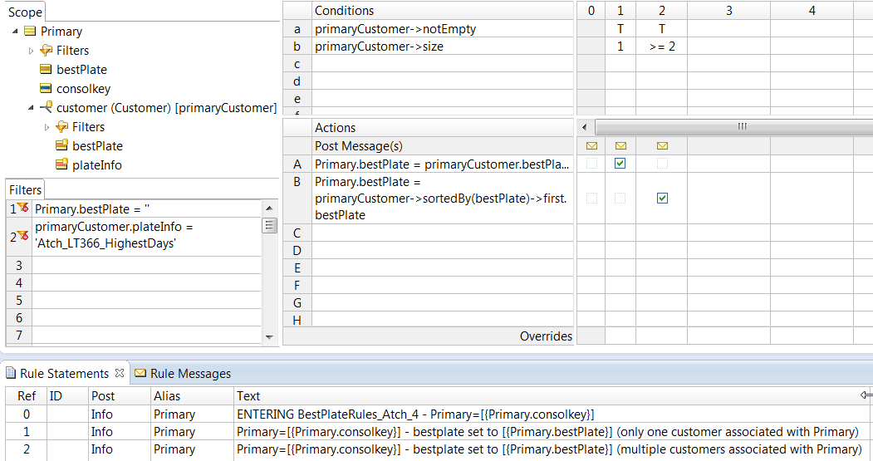
Task: Click the filter icon on filter row 2
Action: pyautogui.click(x=22, y=236)
